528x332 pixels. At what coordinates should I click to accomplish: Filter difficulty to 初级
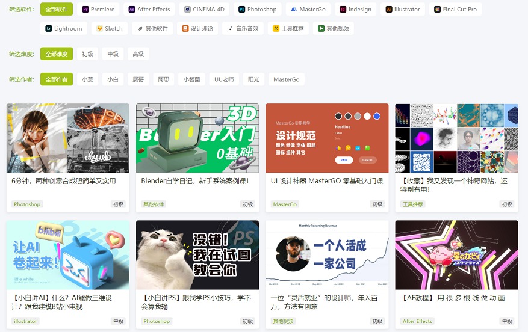(x=87, y=54)
